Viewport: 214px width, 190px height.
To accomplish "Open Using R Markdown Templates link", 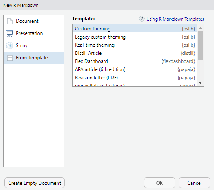I will pos(175,19).
